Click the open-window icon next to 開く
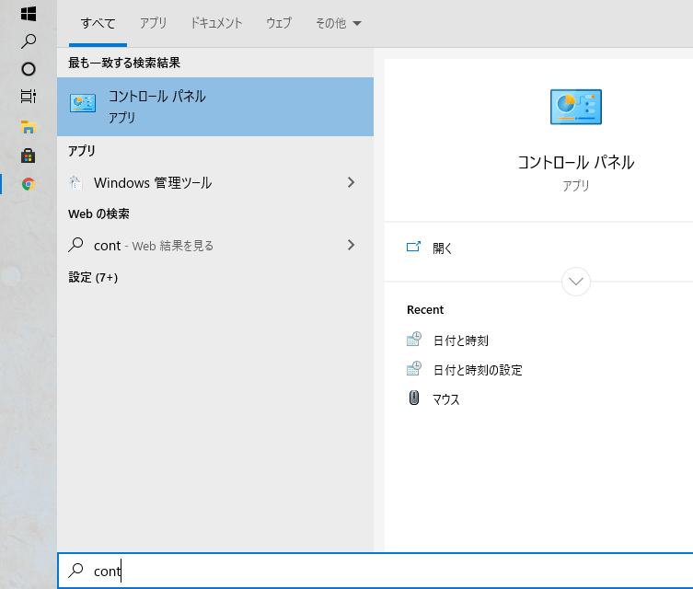Viewport: 693px width, 589px height. 413,247
